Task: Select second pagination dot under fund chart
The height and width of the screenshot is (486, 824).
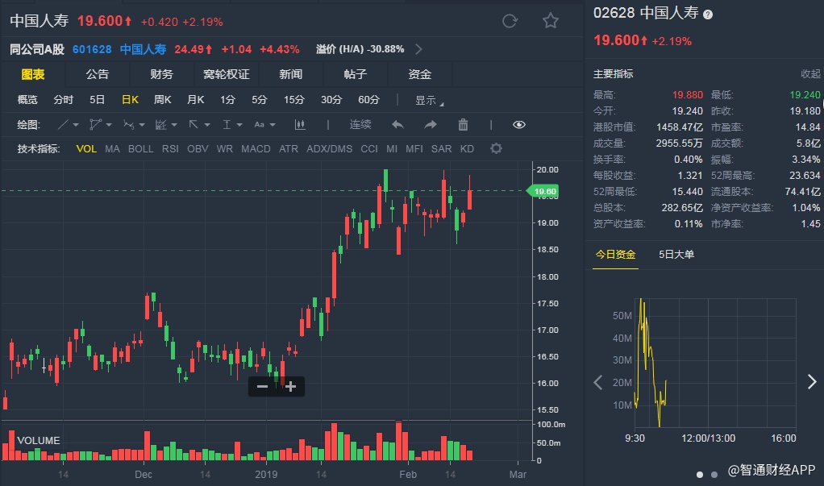Action: tap(714, 475)
